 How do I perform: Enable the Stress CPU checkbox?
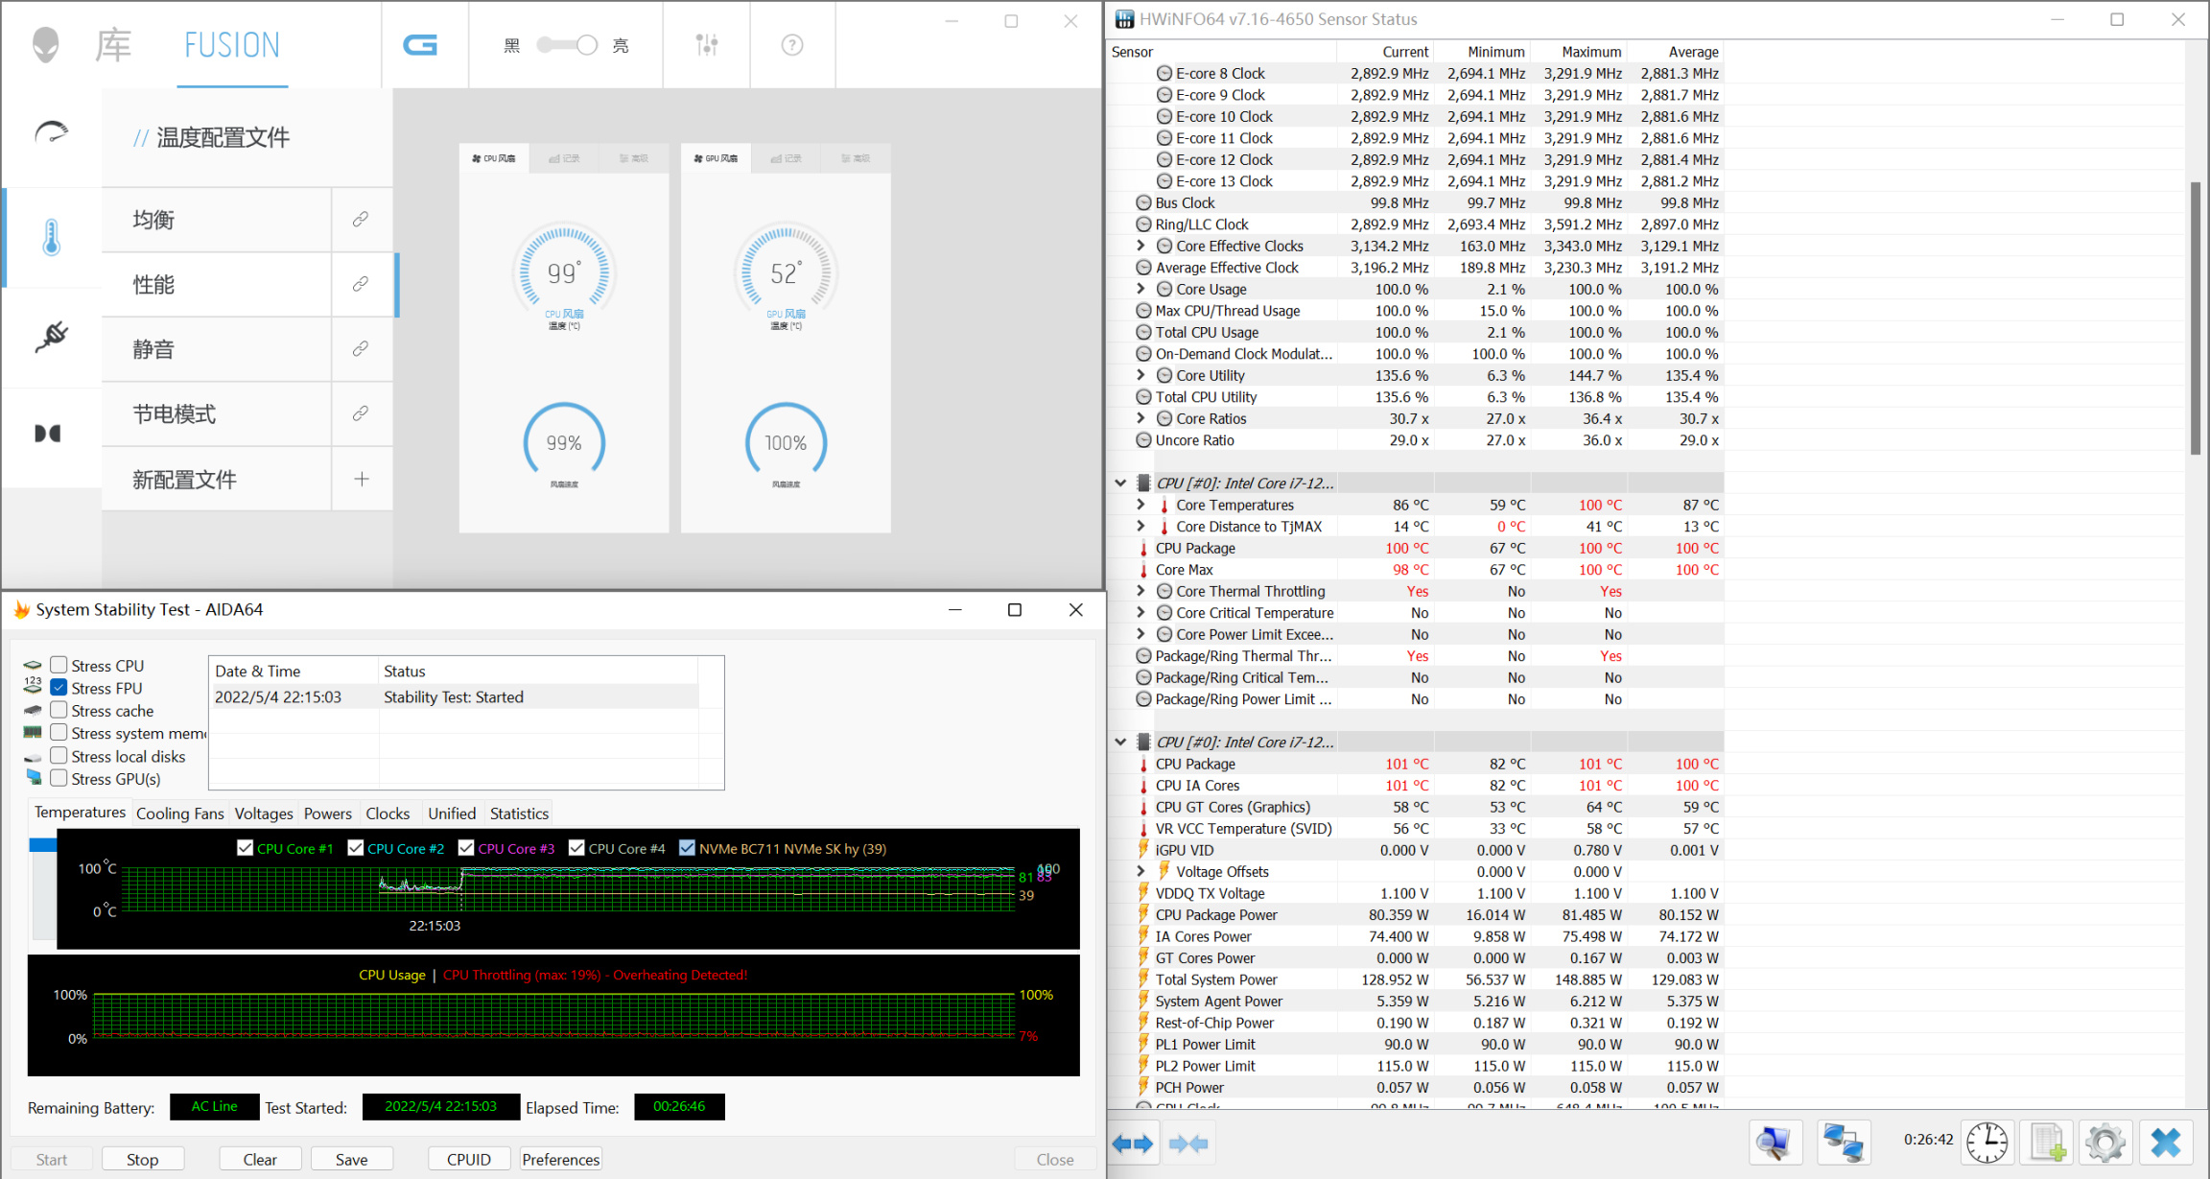coord(59,665)
